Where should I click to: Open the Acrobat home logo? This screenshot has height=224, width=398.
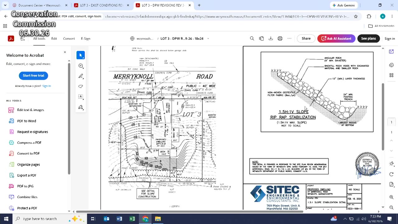[11, 39]
